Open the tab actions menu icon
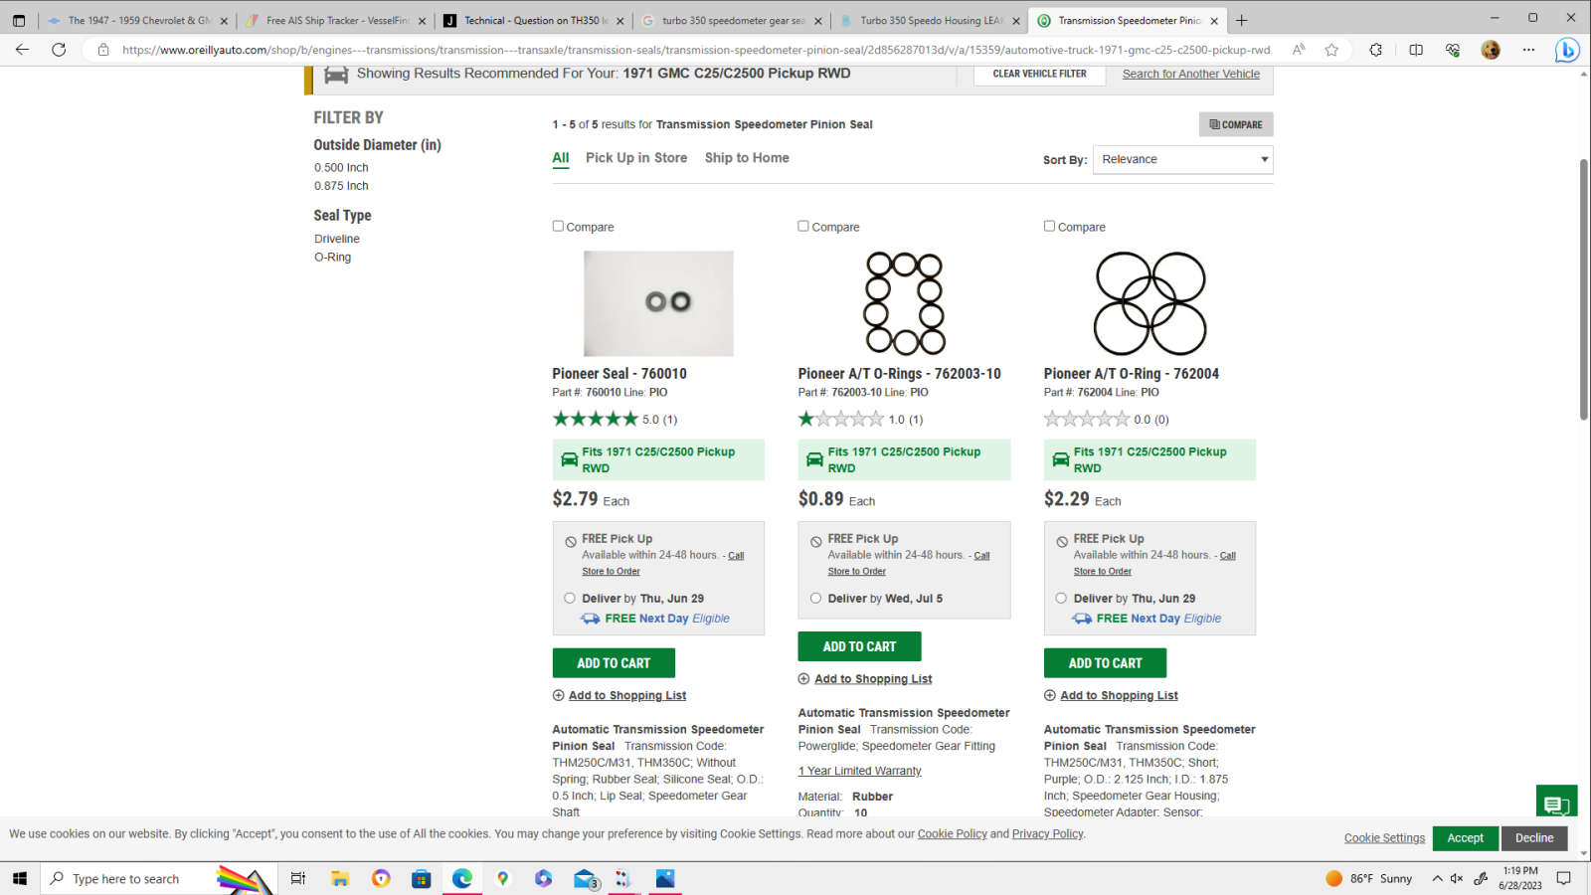The width and height of the screenshot is (1591, 895). (x=19, y=20)
